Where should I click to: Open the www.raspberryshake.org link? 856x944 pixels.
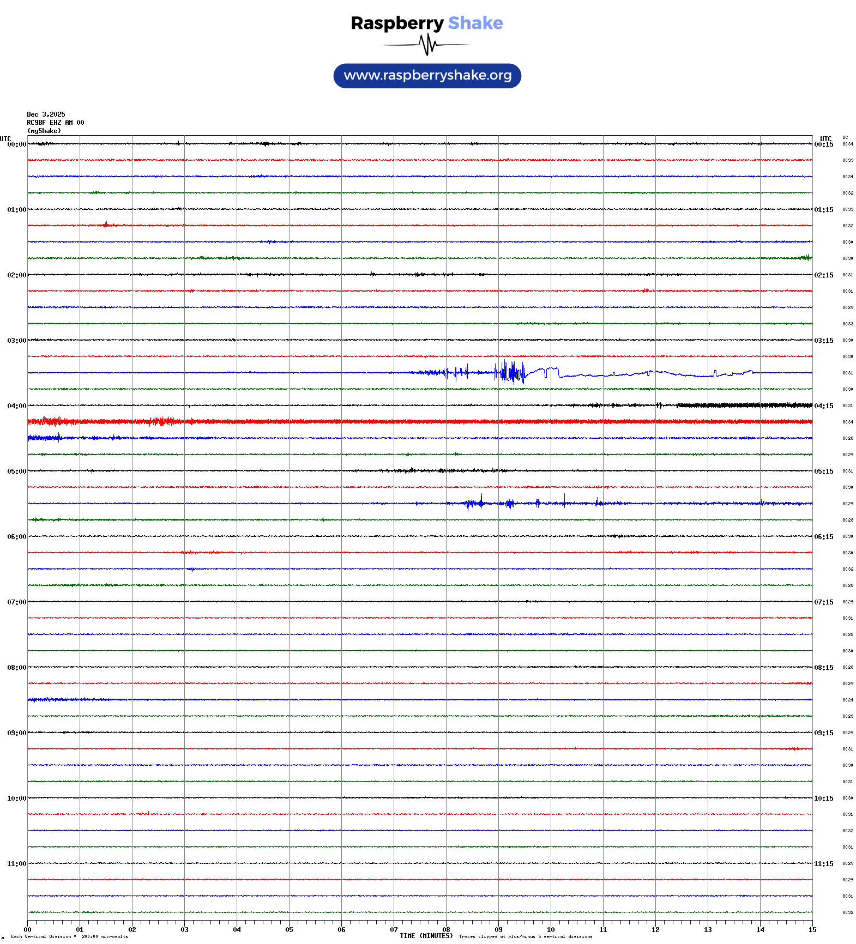[x=427, y=76]
